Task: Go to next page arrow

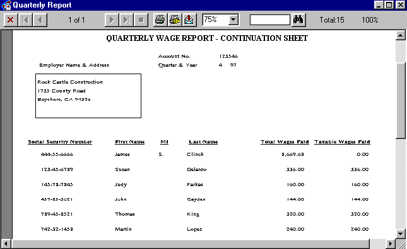Action: (x=112, y=20)
